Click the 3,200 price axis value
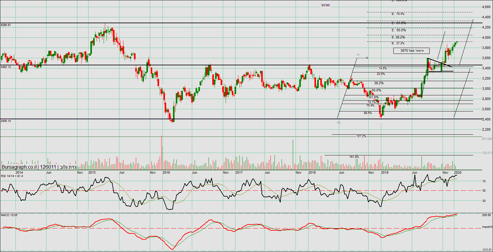 pos(486,78)
